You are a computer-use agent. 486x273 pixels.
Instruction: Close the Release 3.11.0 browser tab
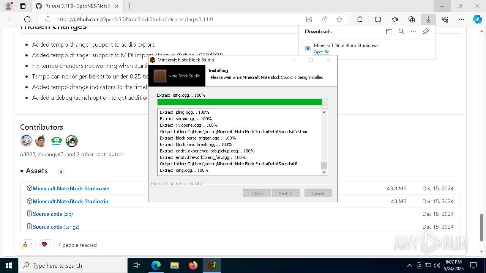coord(117,6)
